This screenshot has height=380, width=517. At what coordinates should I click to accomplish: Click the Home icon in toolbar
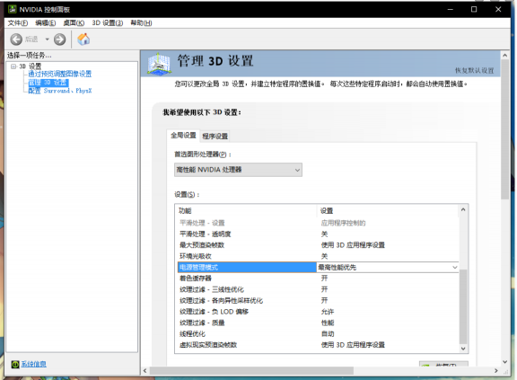coord(83,40)
